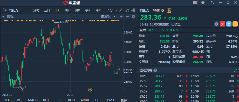Screen dimensions: 239x102
Task: Toggle the BOLL indicator
Action: click(72, 100)
